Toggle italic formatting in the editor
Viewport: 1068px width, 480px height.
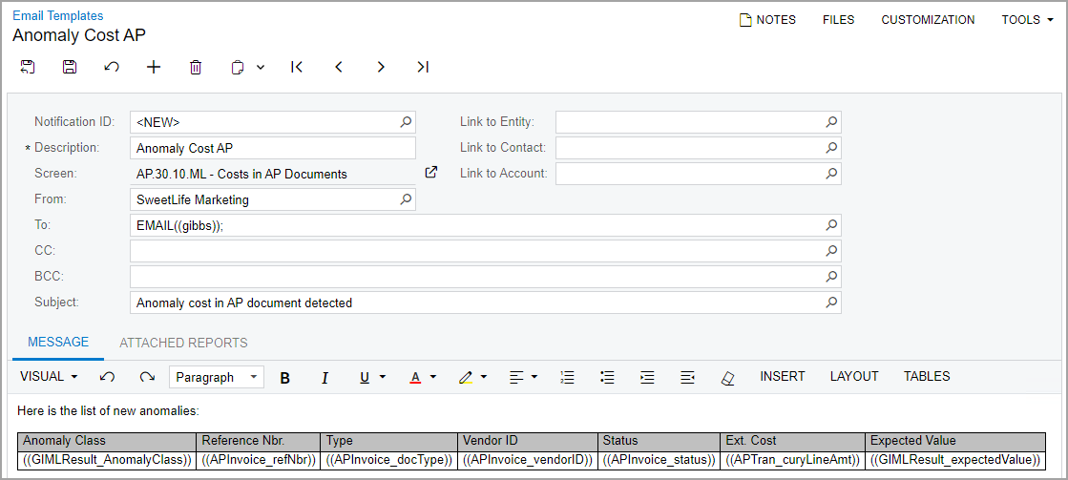[x=325, y=377]
